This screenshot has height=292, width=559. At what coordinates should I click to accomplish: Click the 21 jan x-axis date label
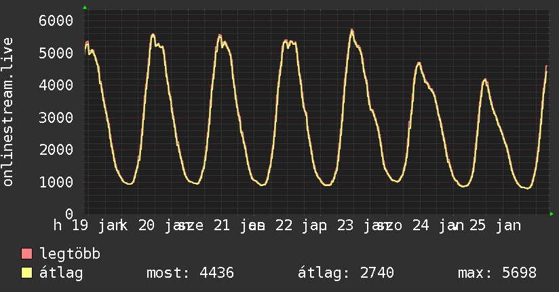(x=239, y=225)
